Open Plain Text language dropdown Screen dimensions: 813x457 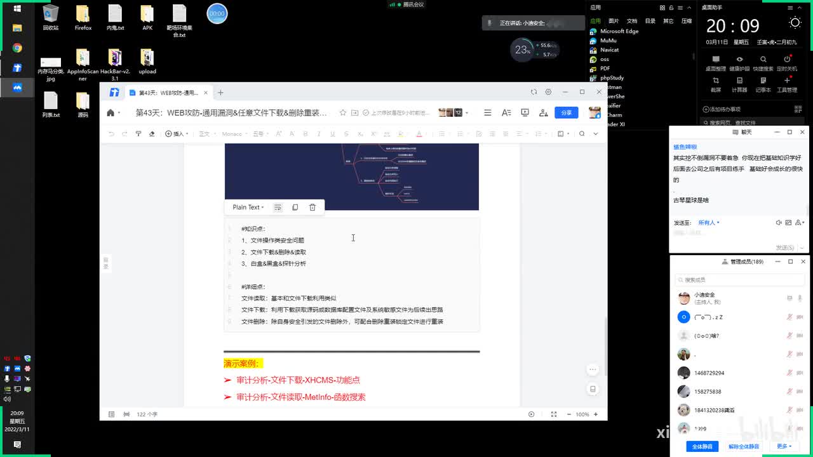click(x=248, y=207)
